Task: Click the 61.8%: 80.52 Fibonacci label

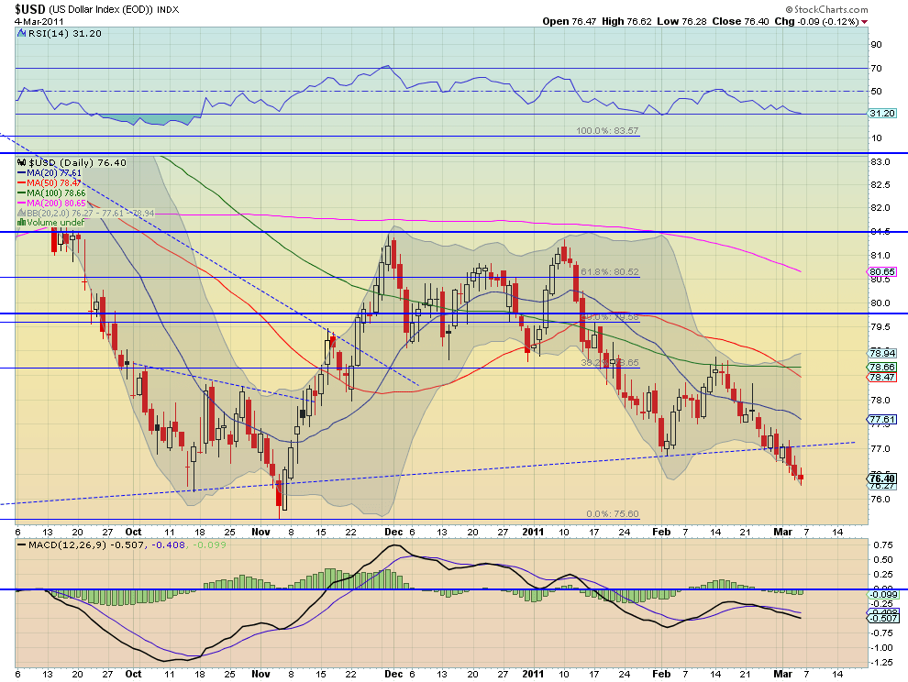Action: (609, 271)
